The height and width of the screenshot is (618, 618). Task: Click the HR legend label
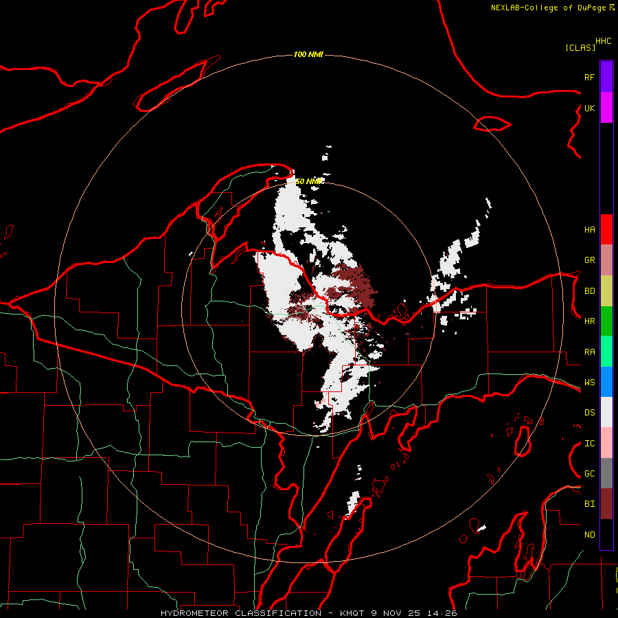click(589, 321)
